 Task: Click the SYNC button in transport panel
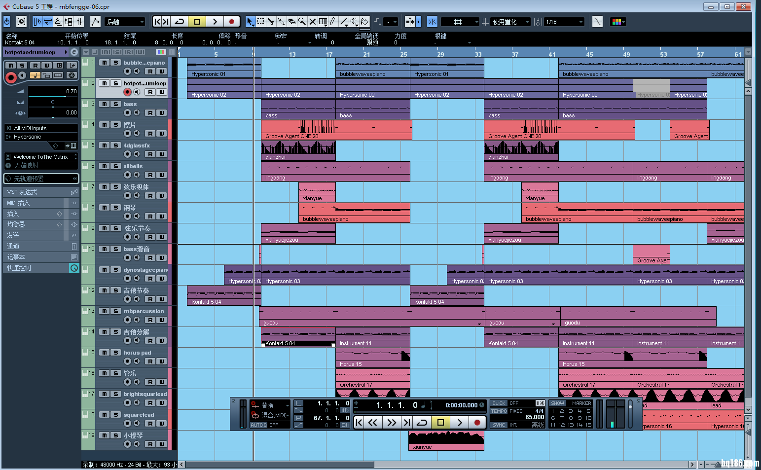pyautogui.click(x=499, y=425)
